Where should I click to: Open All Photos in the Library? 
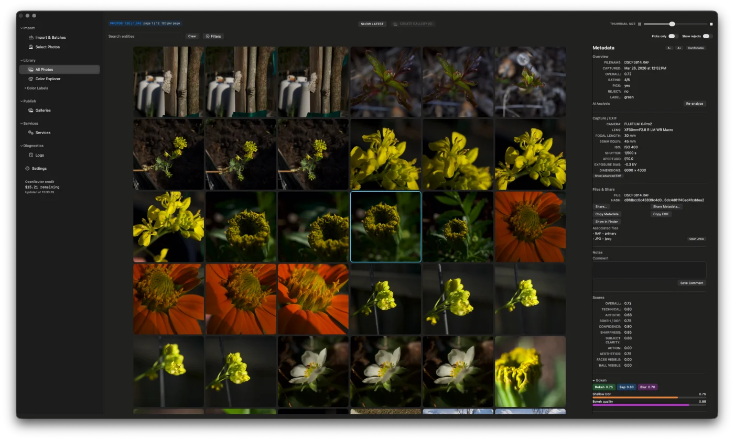44,69
